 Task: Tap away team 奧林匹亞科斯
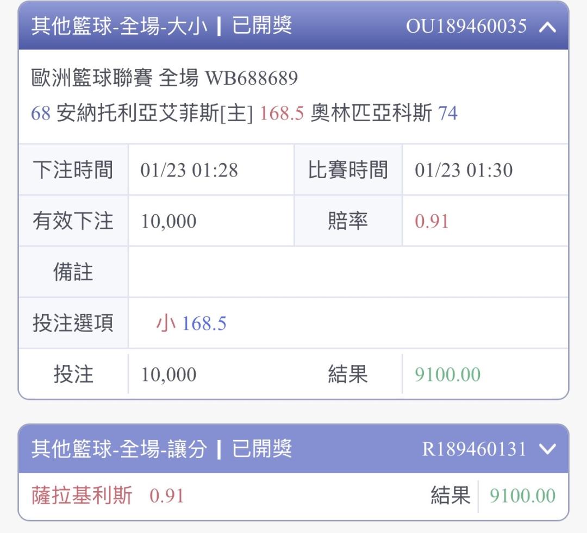pos(371,114)
